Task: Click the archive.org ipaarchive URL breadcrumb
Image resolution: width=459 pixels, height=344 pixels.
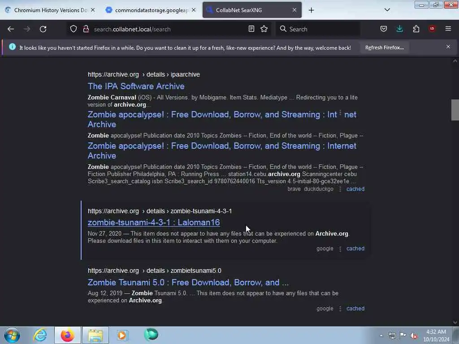Action: click(x=144, y=75)
